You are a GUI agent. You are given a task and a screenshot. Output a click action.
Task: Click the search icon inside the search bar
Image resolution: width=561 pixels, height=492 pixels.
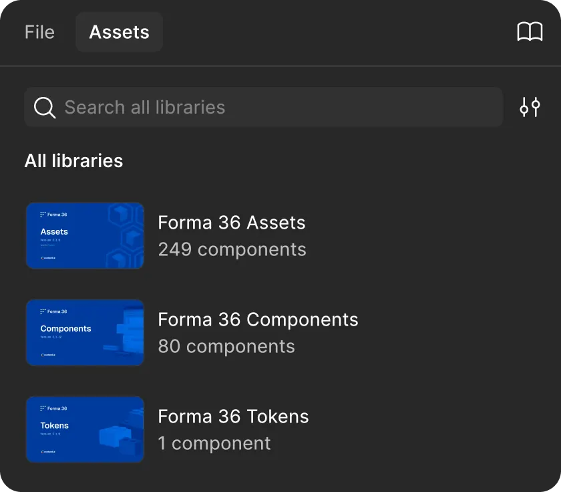click(44, 107)
